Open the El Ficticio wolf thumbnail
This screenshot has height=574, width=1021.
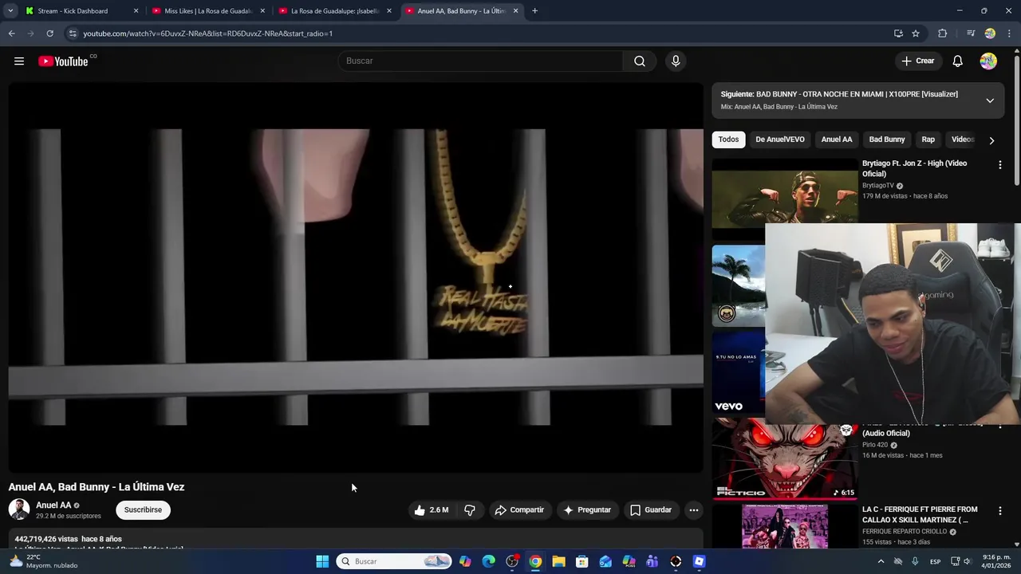point(785,461)
